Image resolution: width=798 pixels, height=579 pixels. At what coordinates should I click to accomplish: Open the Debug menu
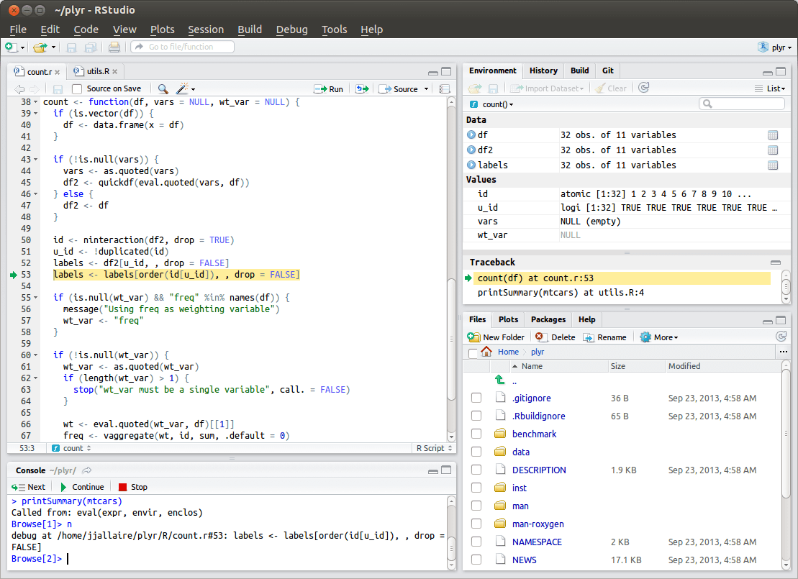coord(291,29)
